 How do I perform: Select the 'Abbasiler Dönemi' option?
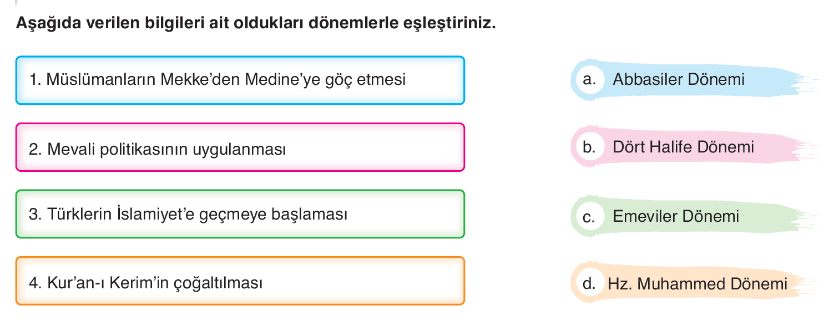[x=678, y=79]
